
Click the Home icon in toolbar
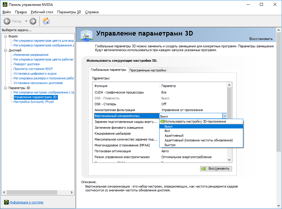[x=46, y=21]
